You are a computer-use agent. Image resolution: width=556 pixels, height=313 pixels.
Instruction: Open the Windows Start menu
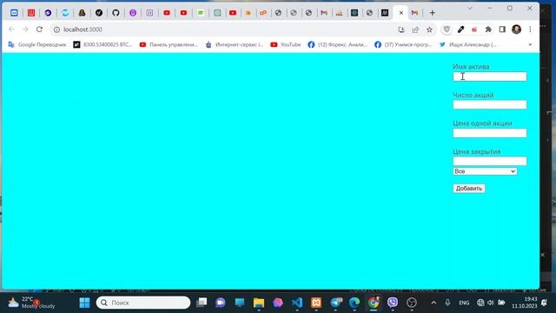[84, 303]
